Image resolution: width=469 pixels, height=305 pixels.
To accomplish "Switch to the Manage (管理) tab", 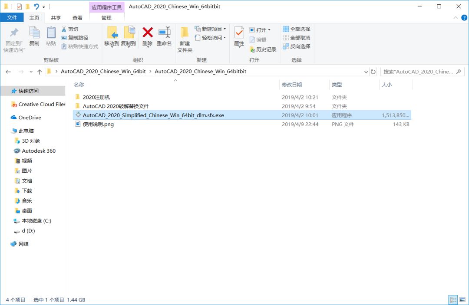I will tap(106, 18).
